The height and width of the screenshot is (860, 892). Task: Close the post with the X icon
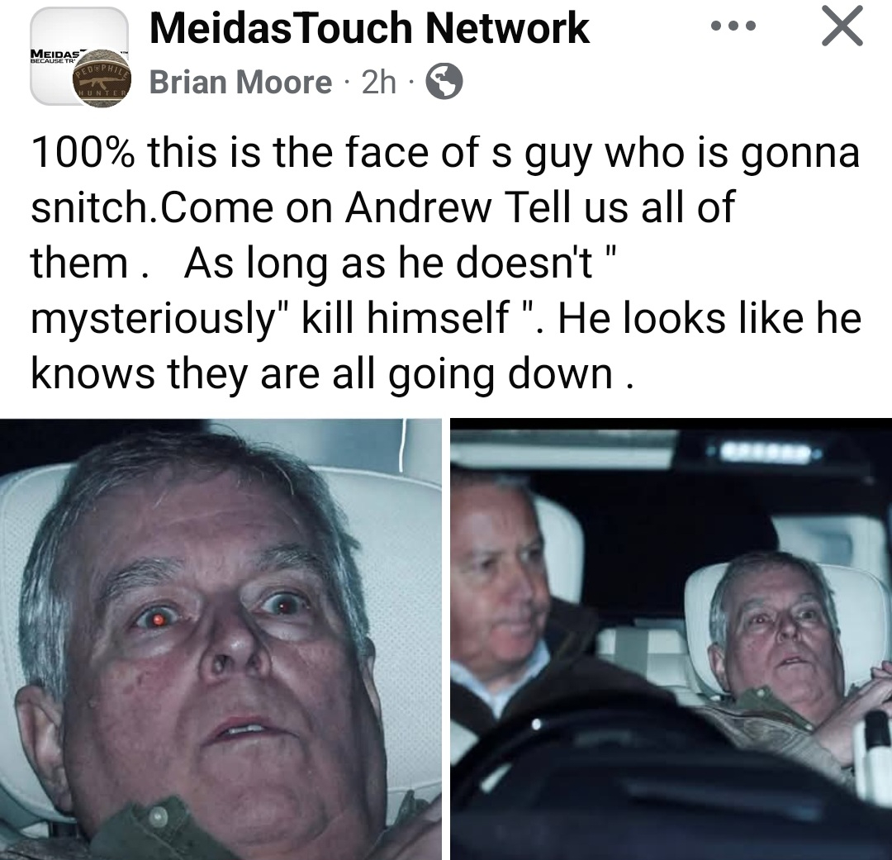842,26
